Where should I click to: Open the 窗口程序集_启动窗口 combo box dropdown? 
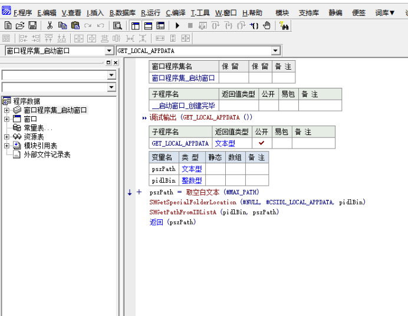pos(108,51)
